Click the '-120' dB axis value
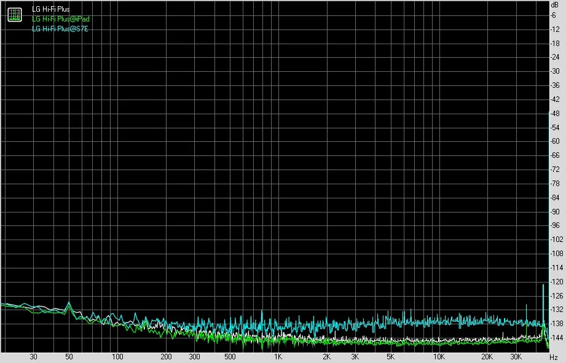566x363 pixels. click(x=556, y=282)
